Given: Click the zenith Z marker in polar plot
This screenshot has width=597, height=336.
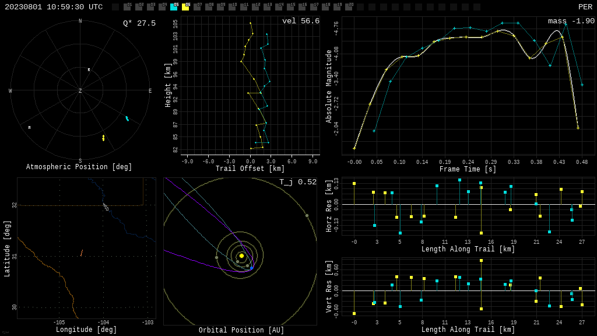Looking at the screenshot, I should [x=80, y=91].
